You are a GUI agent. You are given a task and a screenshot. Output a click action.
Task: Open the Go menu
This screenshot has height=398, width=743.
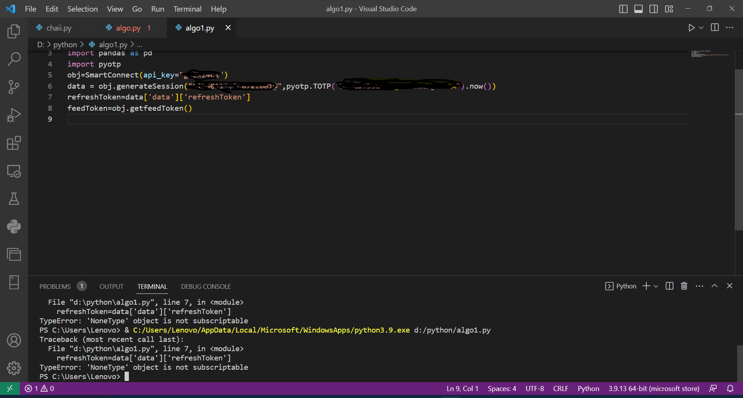[x=137, y=9]
